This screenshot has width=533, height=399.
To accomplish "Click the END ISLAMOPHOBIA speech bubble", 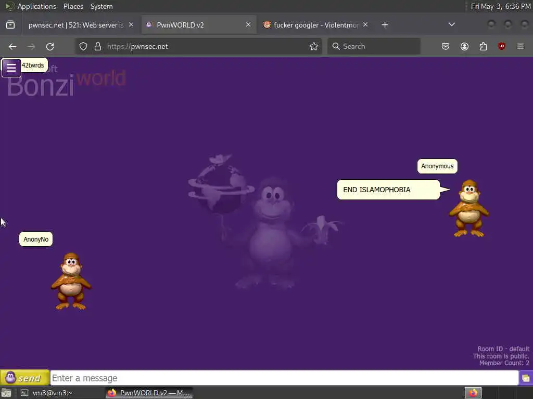I will pos(388,190).
